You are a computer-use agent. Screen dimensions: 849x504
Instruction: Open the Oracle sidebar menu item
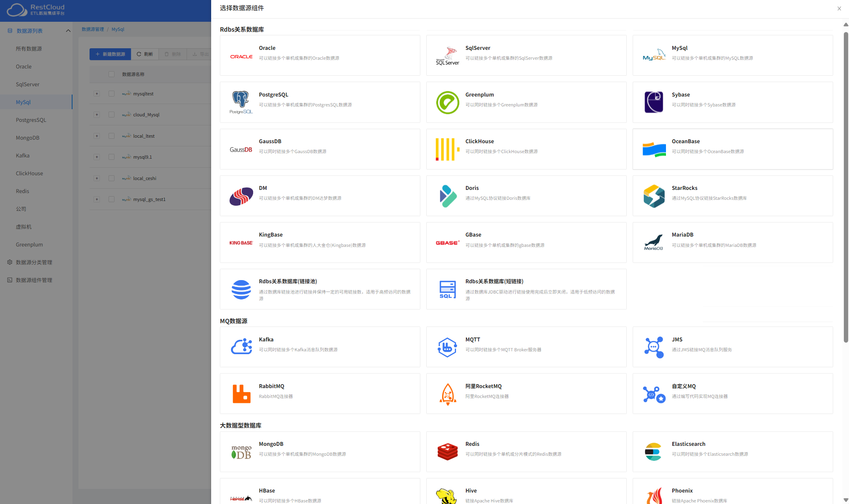(24, 66)
